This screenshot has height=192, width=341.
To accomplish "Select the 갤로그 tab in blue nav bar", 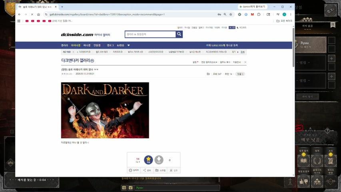I will coord(110,45).
